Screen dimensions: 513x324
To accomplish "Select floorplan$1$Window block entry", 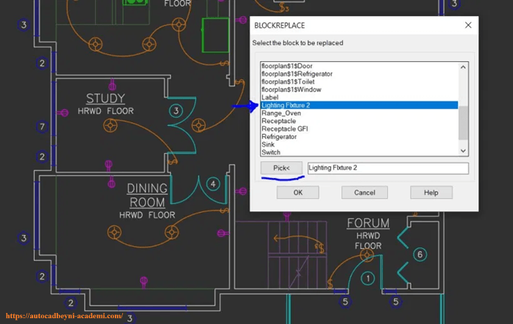I will click(x=359, y=90).
